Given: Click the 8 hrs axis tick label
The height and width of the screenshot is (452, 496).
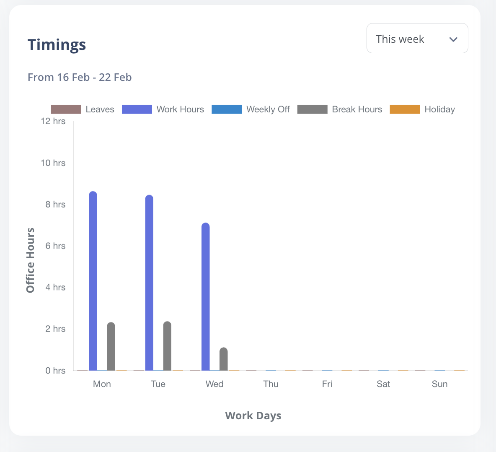Looking at the screenshot, I should tap(55, 205).
